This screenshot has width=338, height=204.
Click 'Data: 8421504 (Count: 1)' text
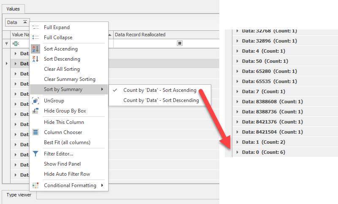pyautogui.click(x=273, y=132)
